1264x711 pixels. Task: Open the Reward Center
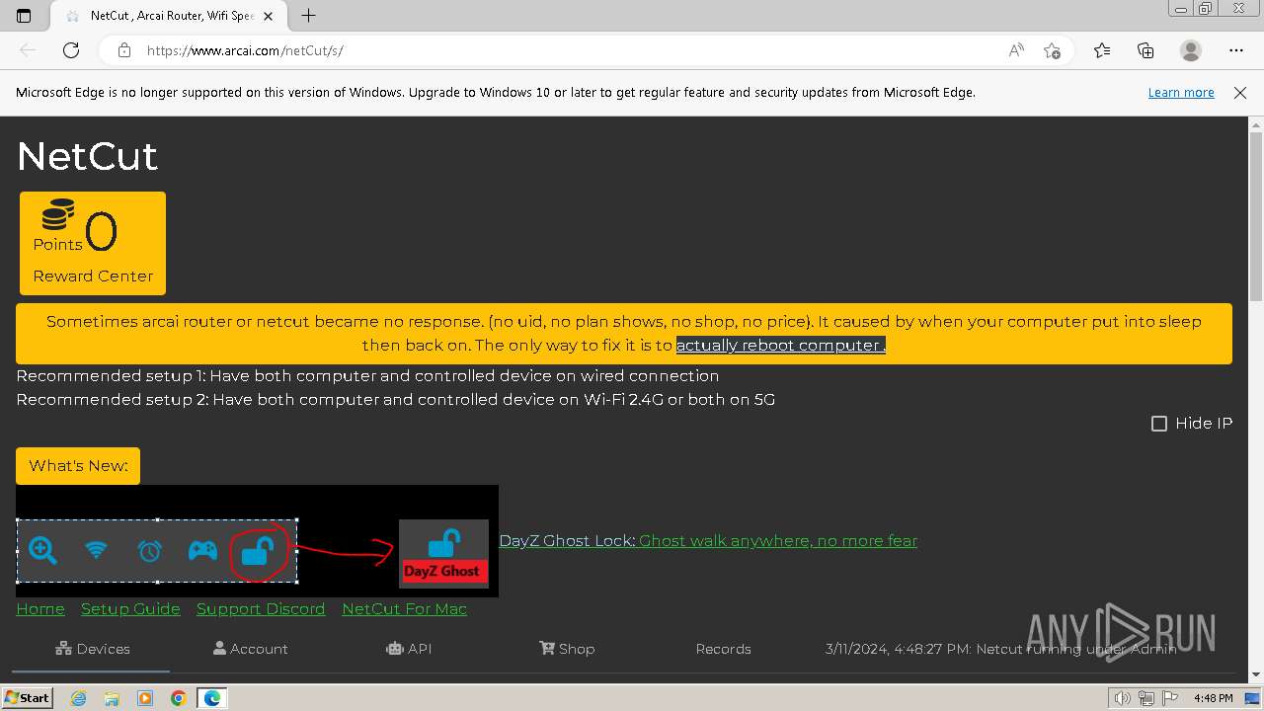tap(93, 276)
